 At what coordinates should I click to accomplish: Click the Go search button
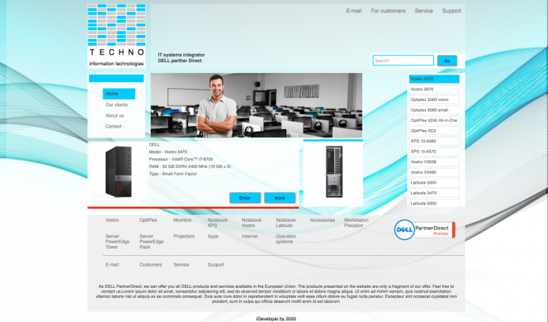click(x=447, y=60)
